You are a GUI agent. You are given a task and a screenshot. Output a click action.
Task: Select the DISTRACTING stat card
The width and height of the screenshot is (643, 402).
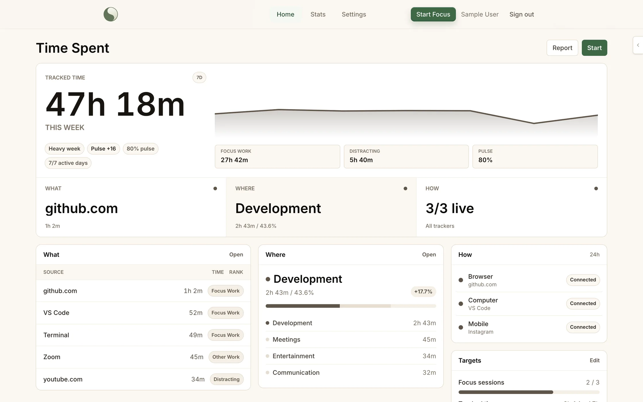click(x=406, y=156)
